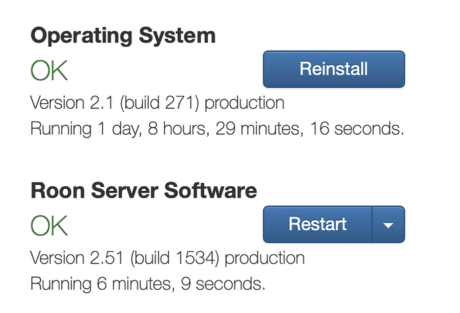Click the 29 minutes, 16 seconds text
Image resolution: width=460 pixels, height=313 pixels.
point(309,129)
